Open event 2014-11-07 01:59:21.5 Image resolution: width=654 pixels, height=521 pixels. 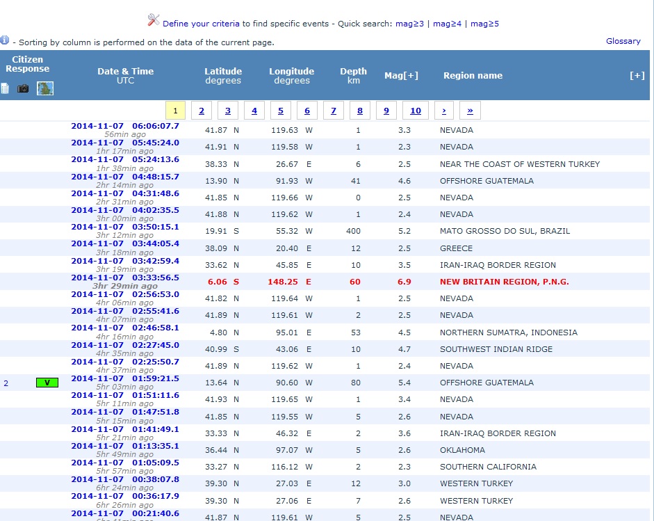125,378
